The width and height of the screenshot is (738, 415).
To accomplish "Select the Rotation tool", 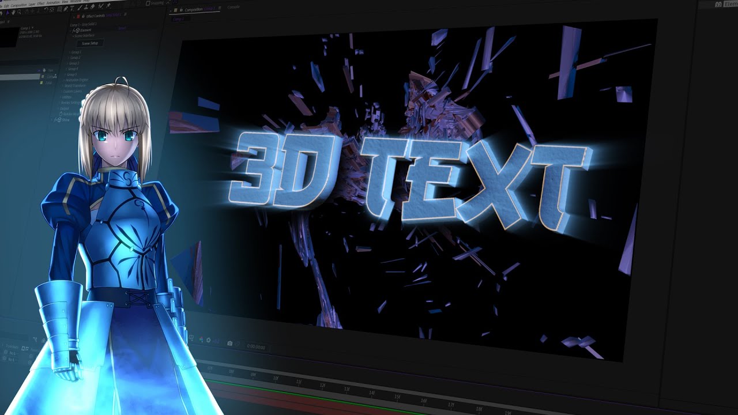I will [x=46, y=10].
